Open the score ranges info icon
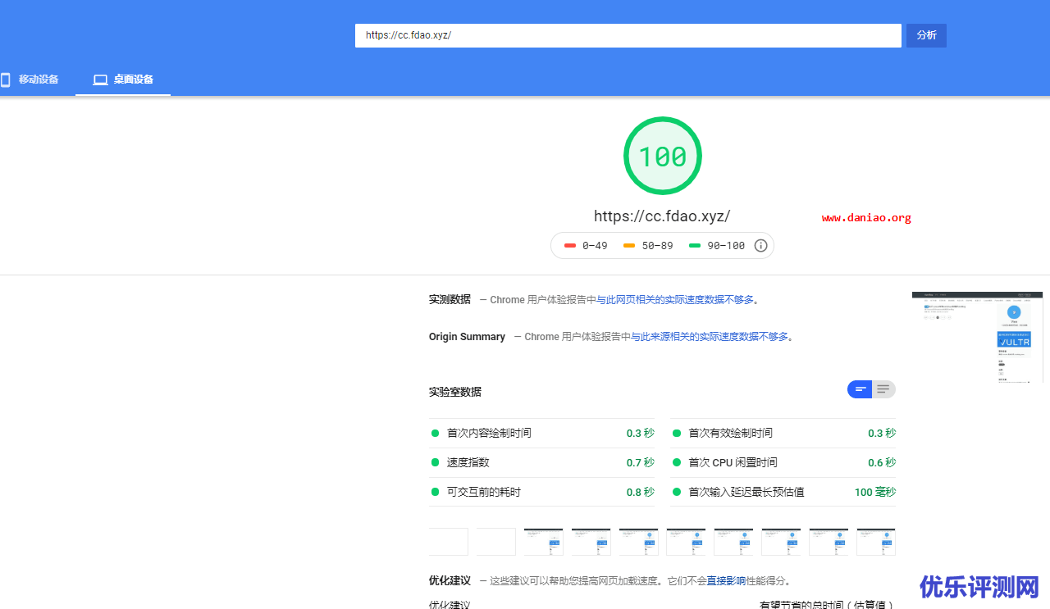Viewport: 1050px width, 609px height. coord(760,245)
